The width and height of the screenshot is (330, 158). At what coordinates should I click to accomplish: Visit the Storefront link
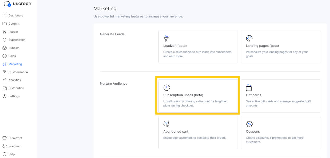[x=15, y=138]
